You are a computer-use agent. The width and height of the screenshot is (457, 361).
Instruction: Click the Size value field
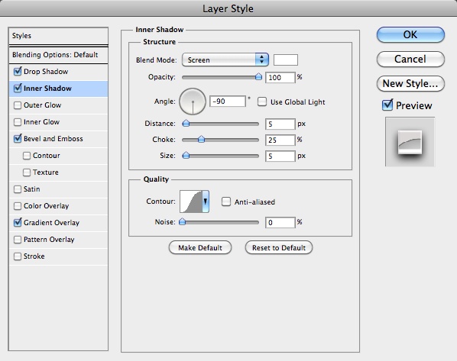pyautogui.click(x=280, y=156)
